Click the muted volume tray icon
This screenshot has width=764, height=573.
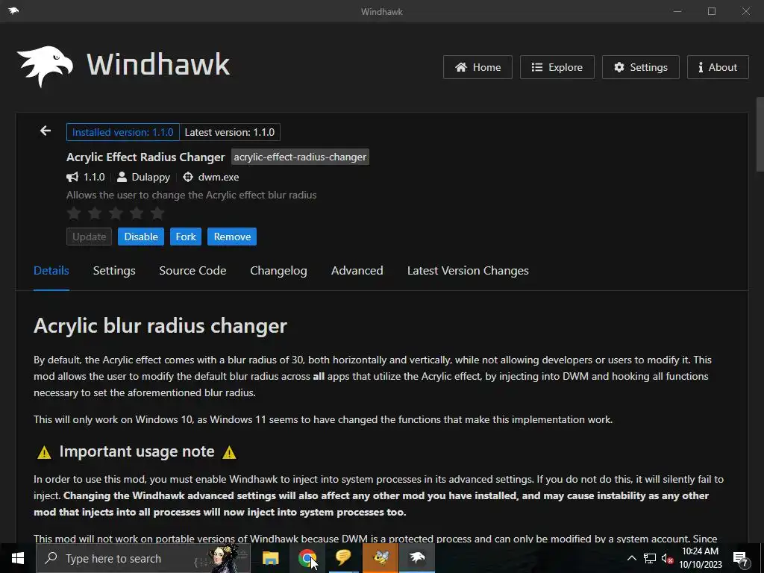[x=667, y=558]
